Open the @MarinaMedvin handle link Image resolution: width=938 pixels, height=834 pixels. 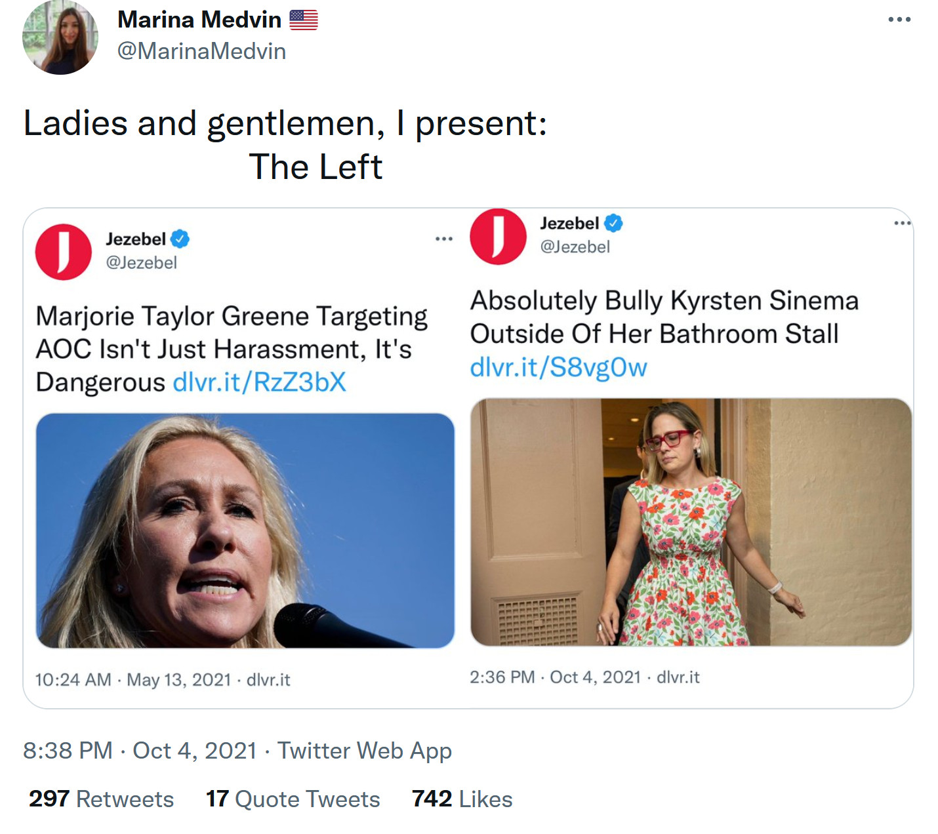click(x=201, y=51)
